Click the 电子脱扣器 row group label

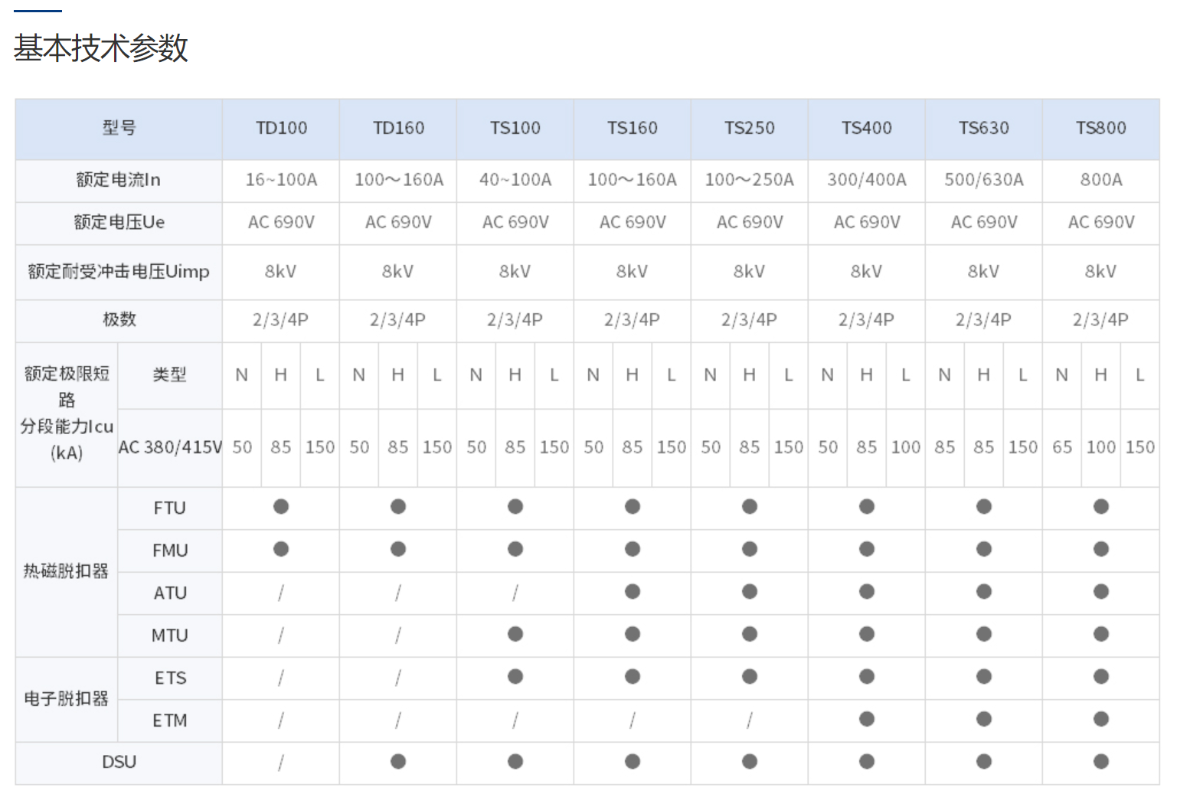(x=67, y=698)
